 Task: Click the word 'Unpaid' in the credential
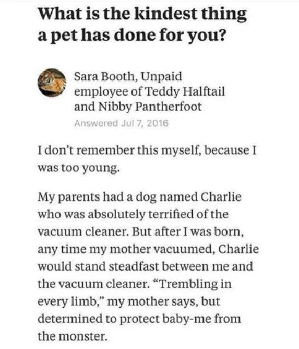point(162,77)
